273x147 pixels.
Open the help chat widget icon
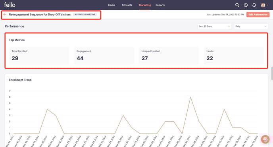point(265,139)
